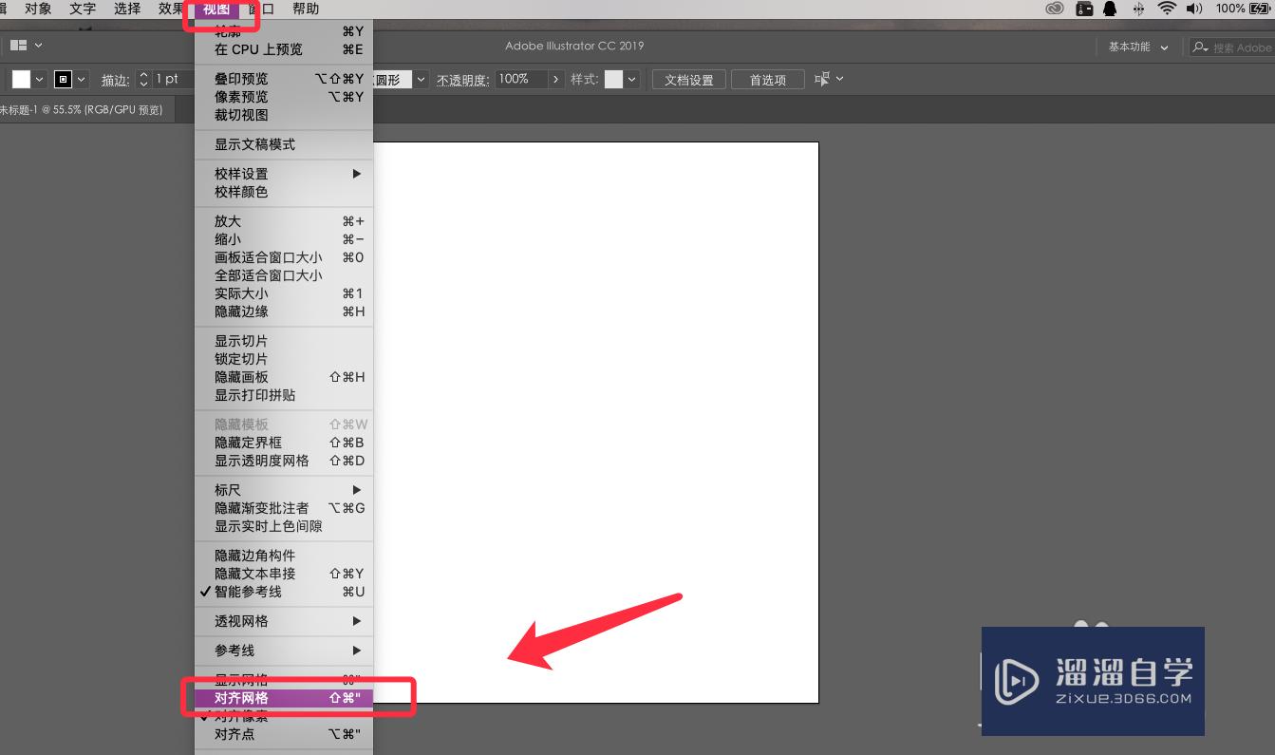
Task: Toggle 叠印预览 overprint preview
Action: [x=284, y=79]
